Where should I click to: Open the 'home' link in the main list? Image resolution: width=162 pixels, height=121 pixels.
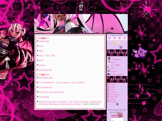pos(41,46)
